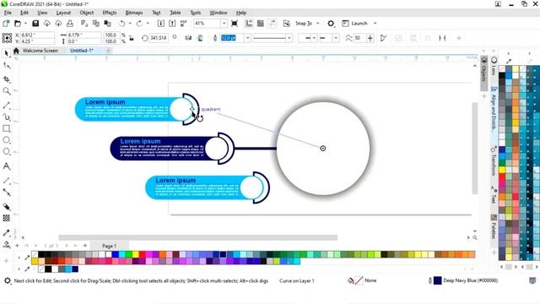The image size is (540, 304).
Task: Open the Object menu
Action: click(86, 13)
